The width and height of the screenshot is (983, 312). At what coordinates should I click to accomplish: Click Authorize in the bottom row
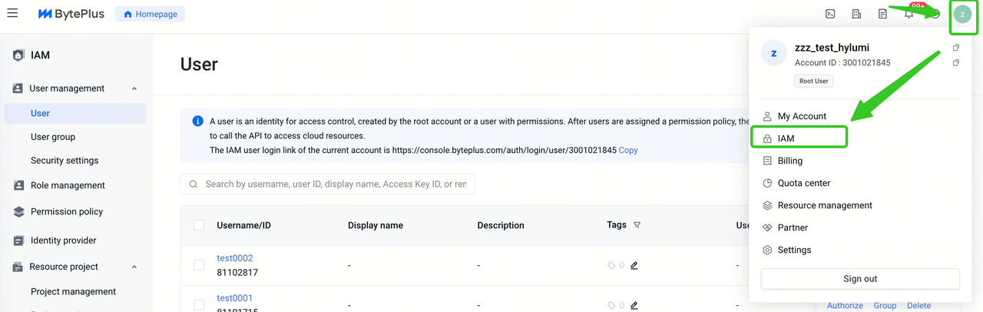[x=845, y=305]
